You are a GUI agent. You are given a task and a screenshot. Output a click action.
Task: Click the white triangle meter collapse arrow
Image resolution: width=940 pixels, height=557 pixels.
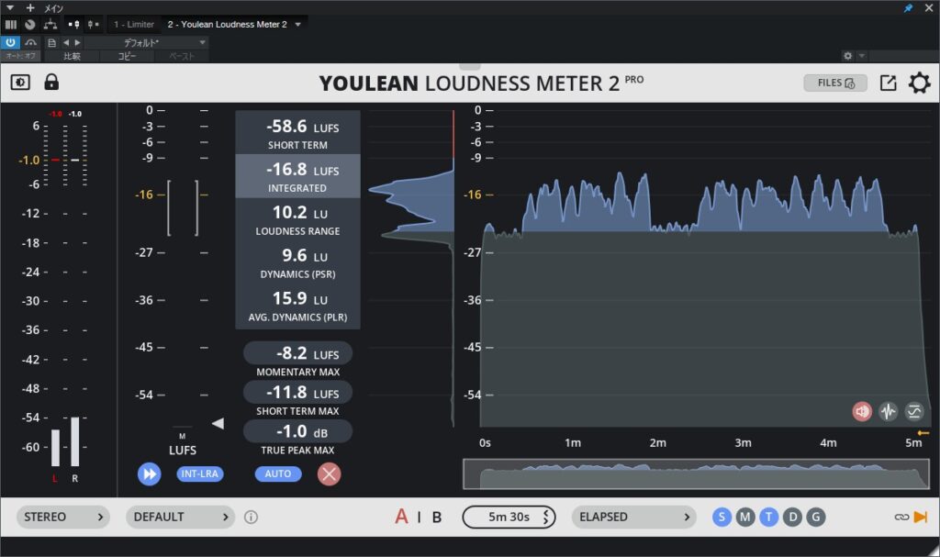pyautogui.click(x=218, y=423)
